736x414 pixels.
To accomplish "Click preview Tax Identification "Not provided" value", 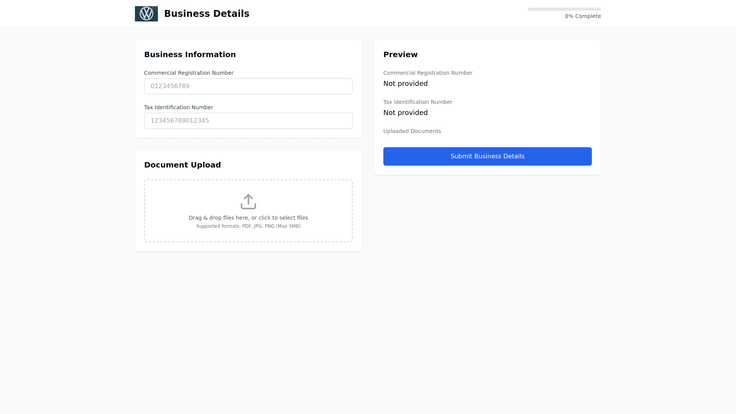I will 405,113.
